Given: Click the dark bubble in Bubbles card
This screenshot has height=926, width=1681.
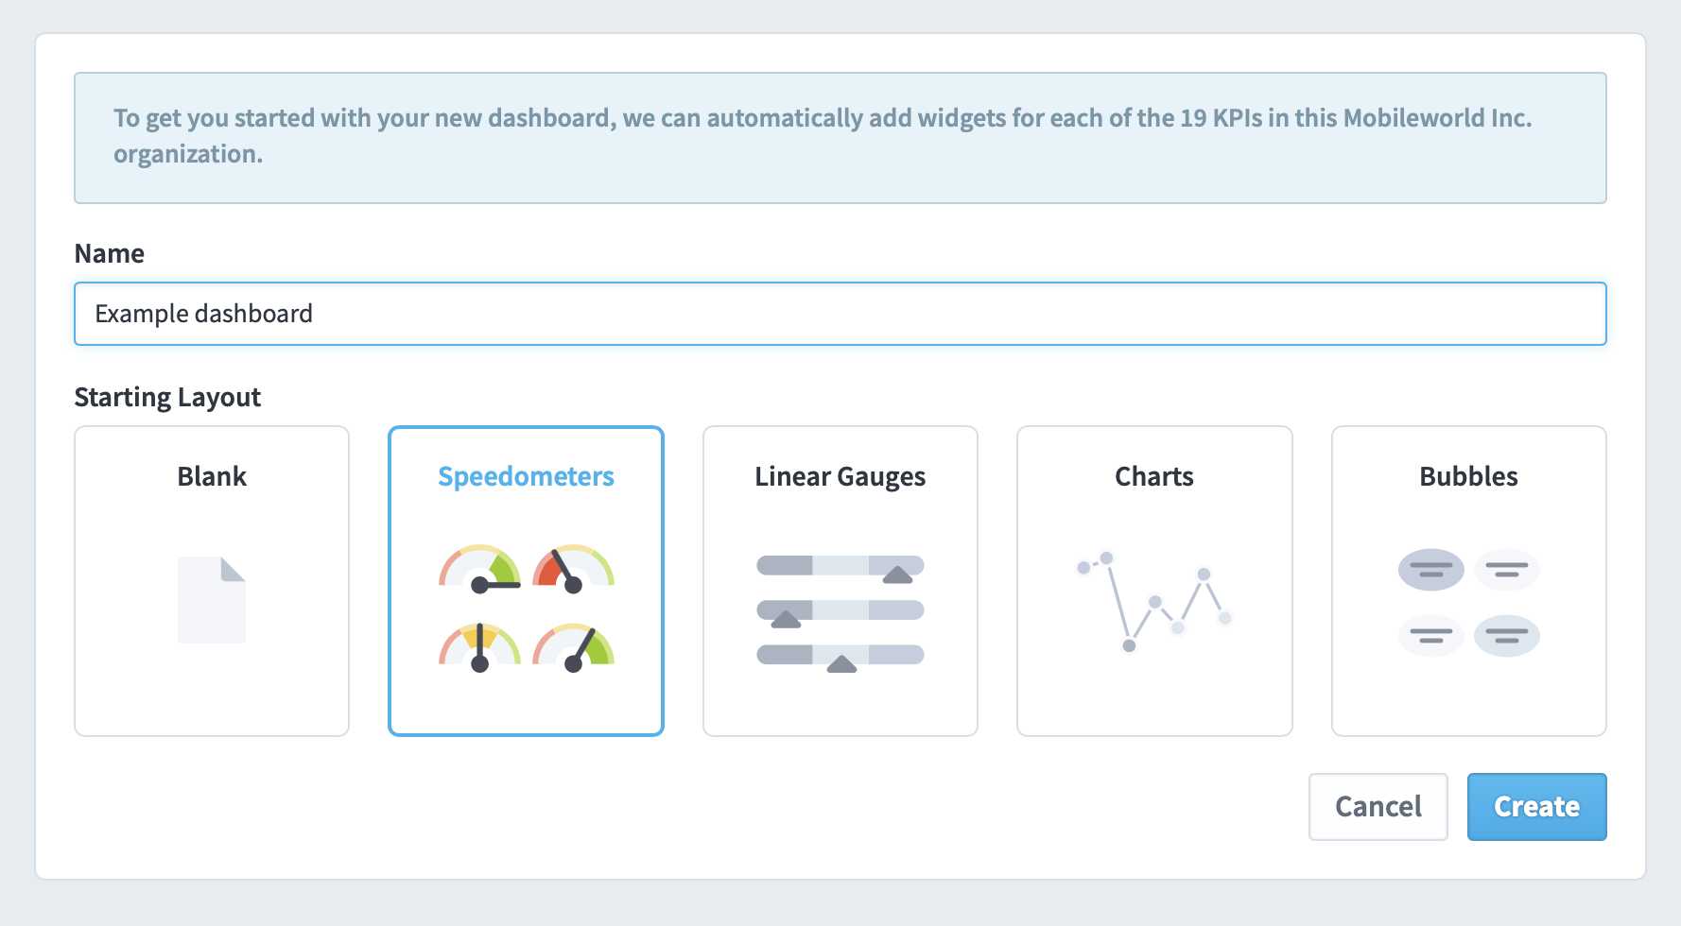Looking at the screenshot, I should (x=1431, y=570).
